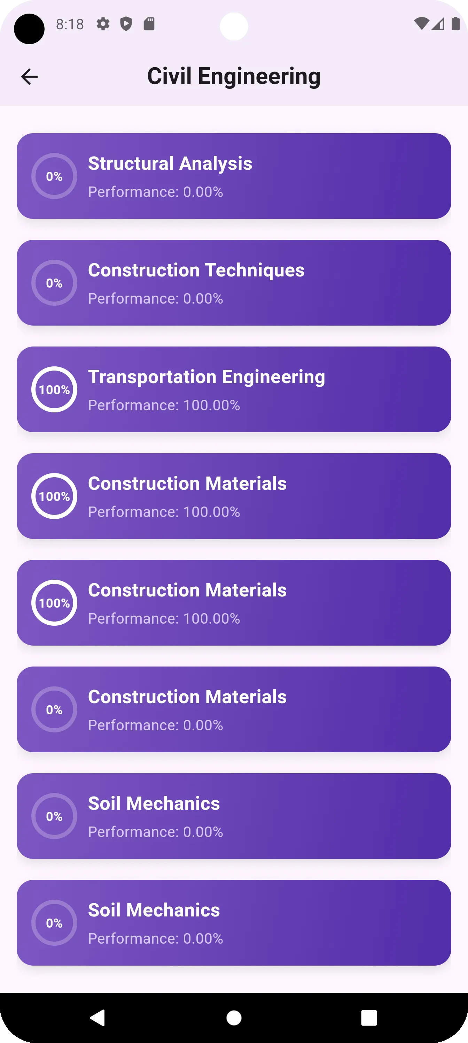The image size is (468, 1043).
Task: Click second Construction Materials 100% ring
Action: [54, 603]
